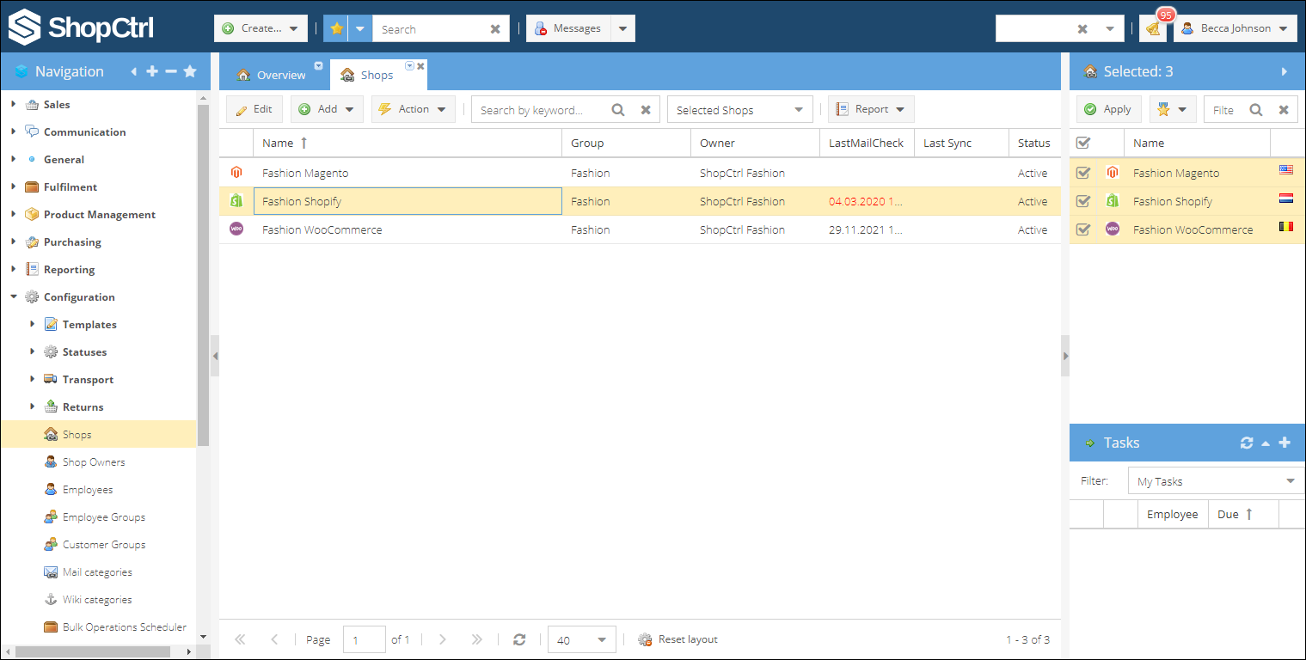The width and height of the screenshot is (1306, 660).
Task: Open the Action dropdown
Action: pos(414,109)
